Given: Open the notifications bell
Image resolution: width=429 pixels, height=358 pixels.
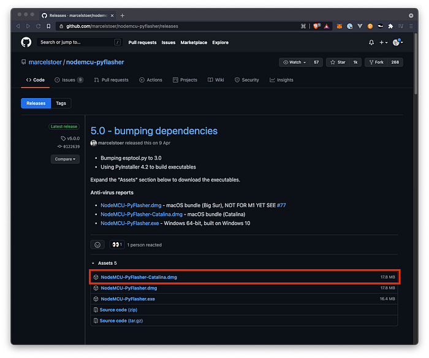Looking at the screenshot, I should click(x=371, y=42).
